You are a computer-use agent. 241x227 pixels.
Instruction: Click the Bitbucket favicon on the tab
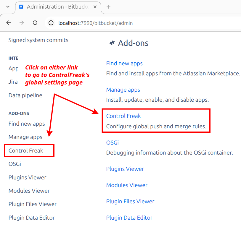[21, 7]
